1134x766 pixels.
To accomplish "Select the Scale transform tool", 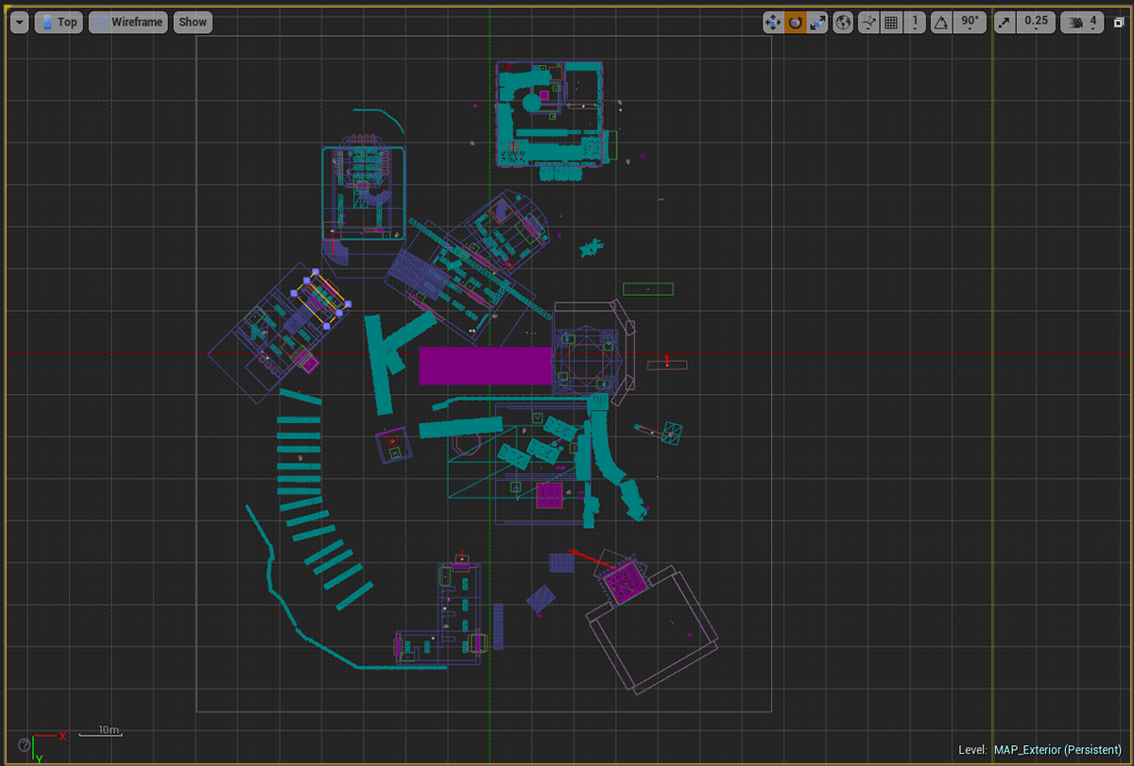I will click(x=818, y=23).
